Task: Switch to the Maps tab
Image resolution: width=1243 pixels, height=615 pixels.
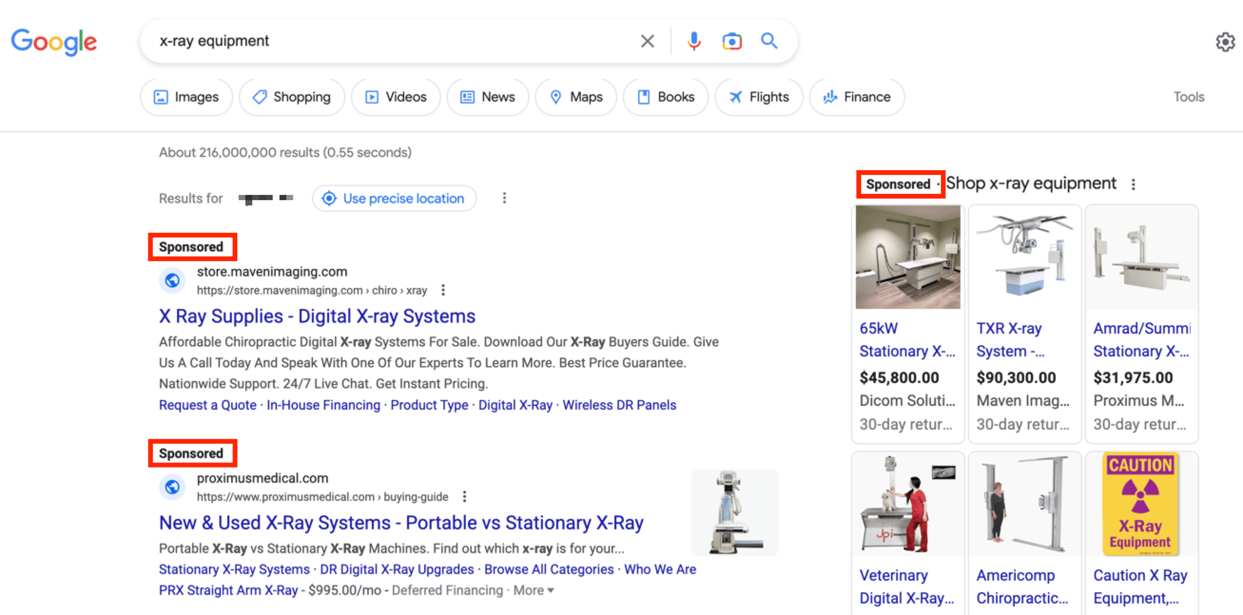Action: [x=576, y=97]
